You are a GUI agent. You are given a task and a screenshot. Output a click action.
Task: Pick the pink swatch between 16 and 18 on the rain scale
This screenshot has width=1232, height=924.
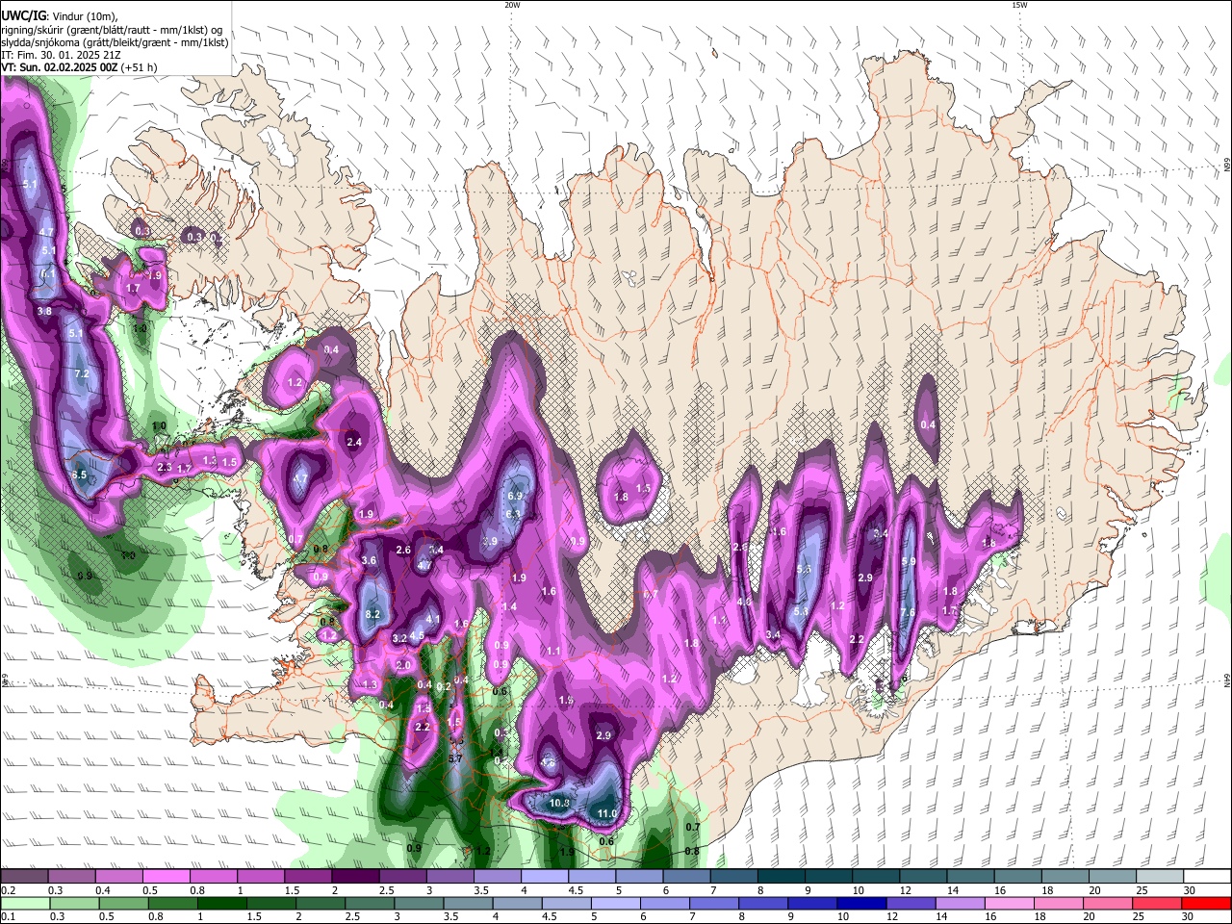tap(1009, 903)
